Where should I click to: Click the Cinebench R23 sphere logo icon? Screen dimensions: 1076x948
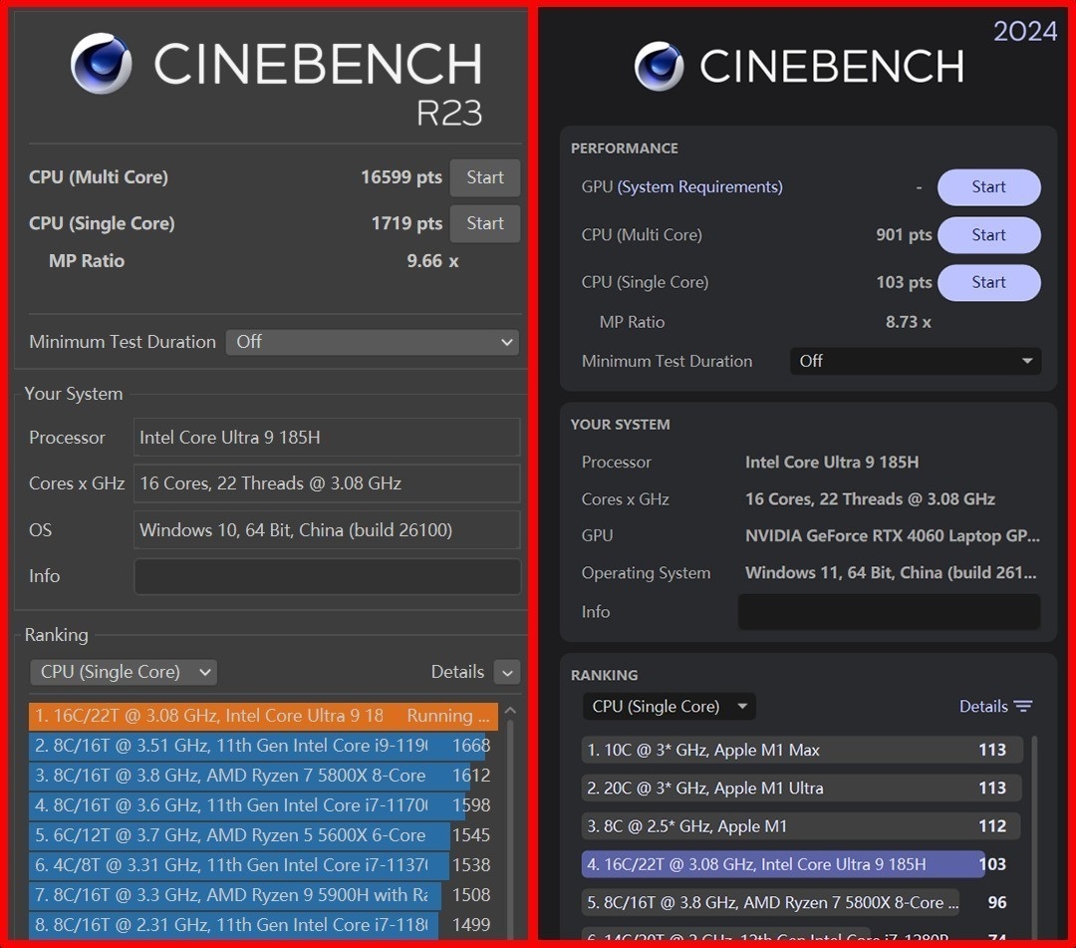tap(102, 64)
